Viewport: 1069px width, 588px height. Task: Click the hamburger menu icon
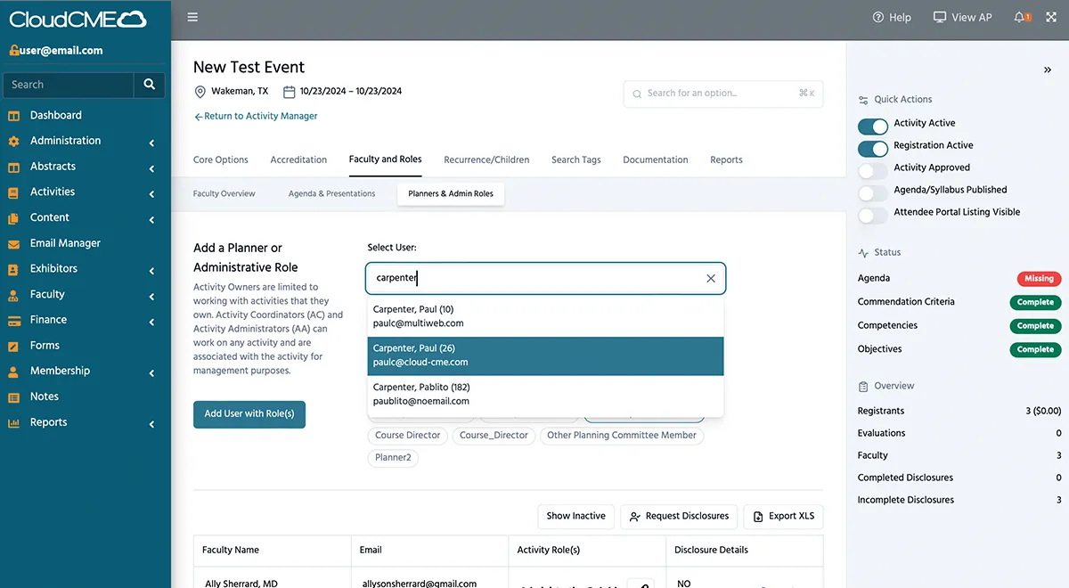tap(192, 17)
